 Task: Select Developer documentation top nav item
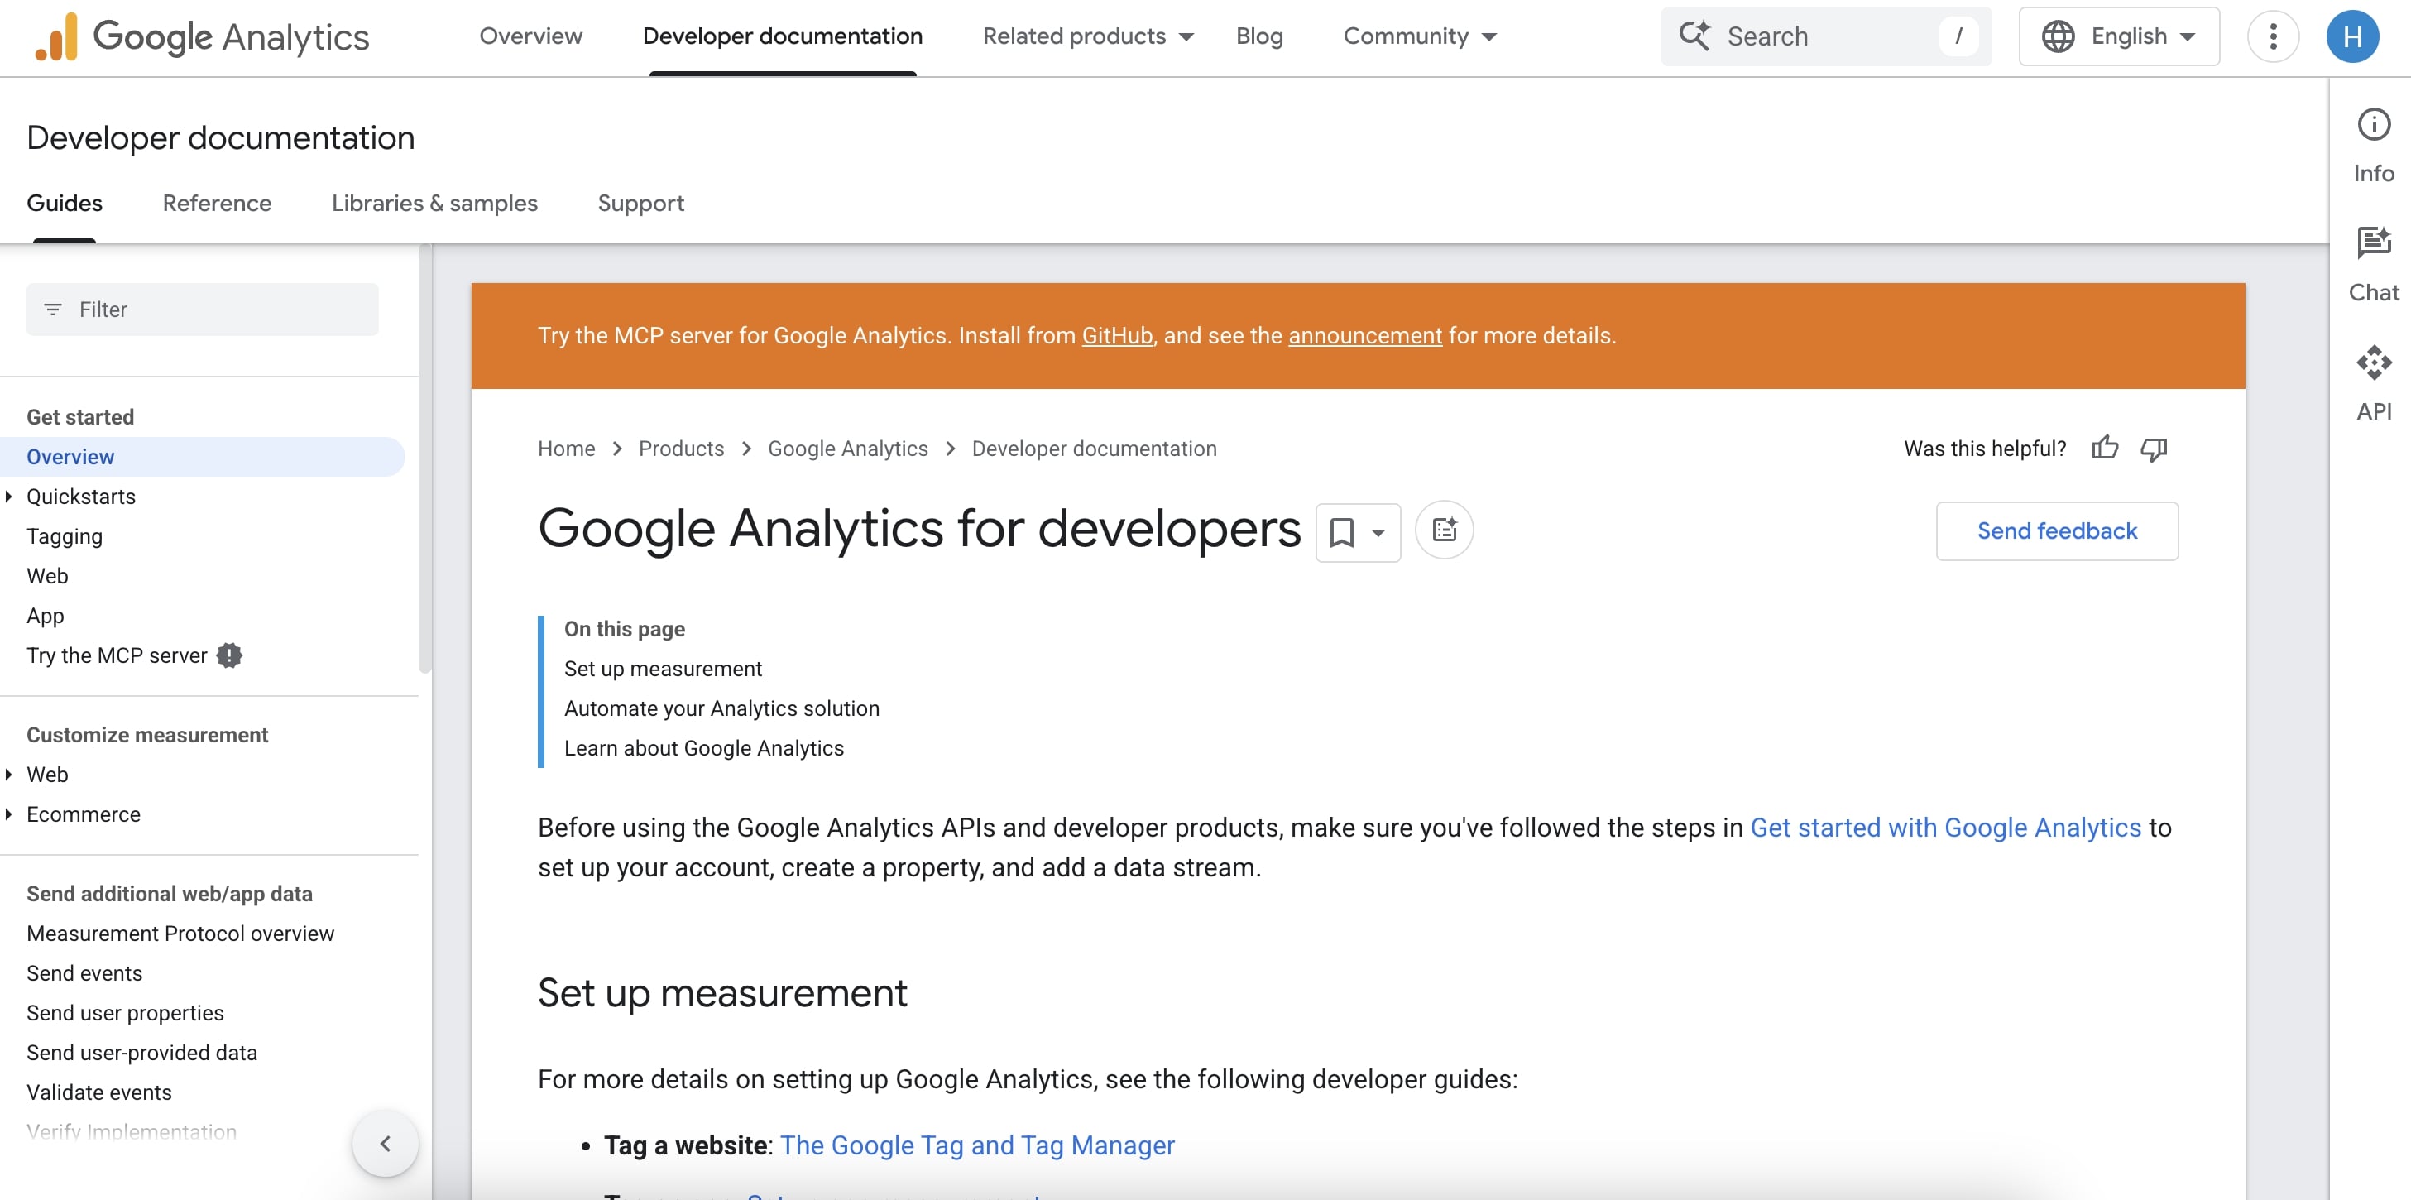tap(783, 36)
